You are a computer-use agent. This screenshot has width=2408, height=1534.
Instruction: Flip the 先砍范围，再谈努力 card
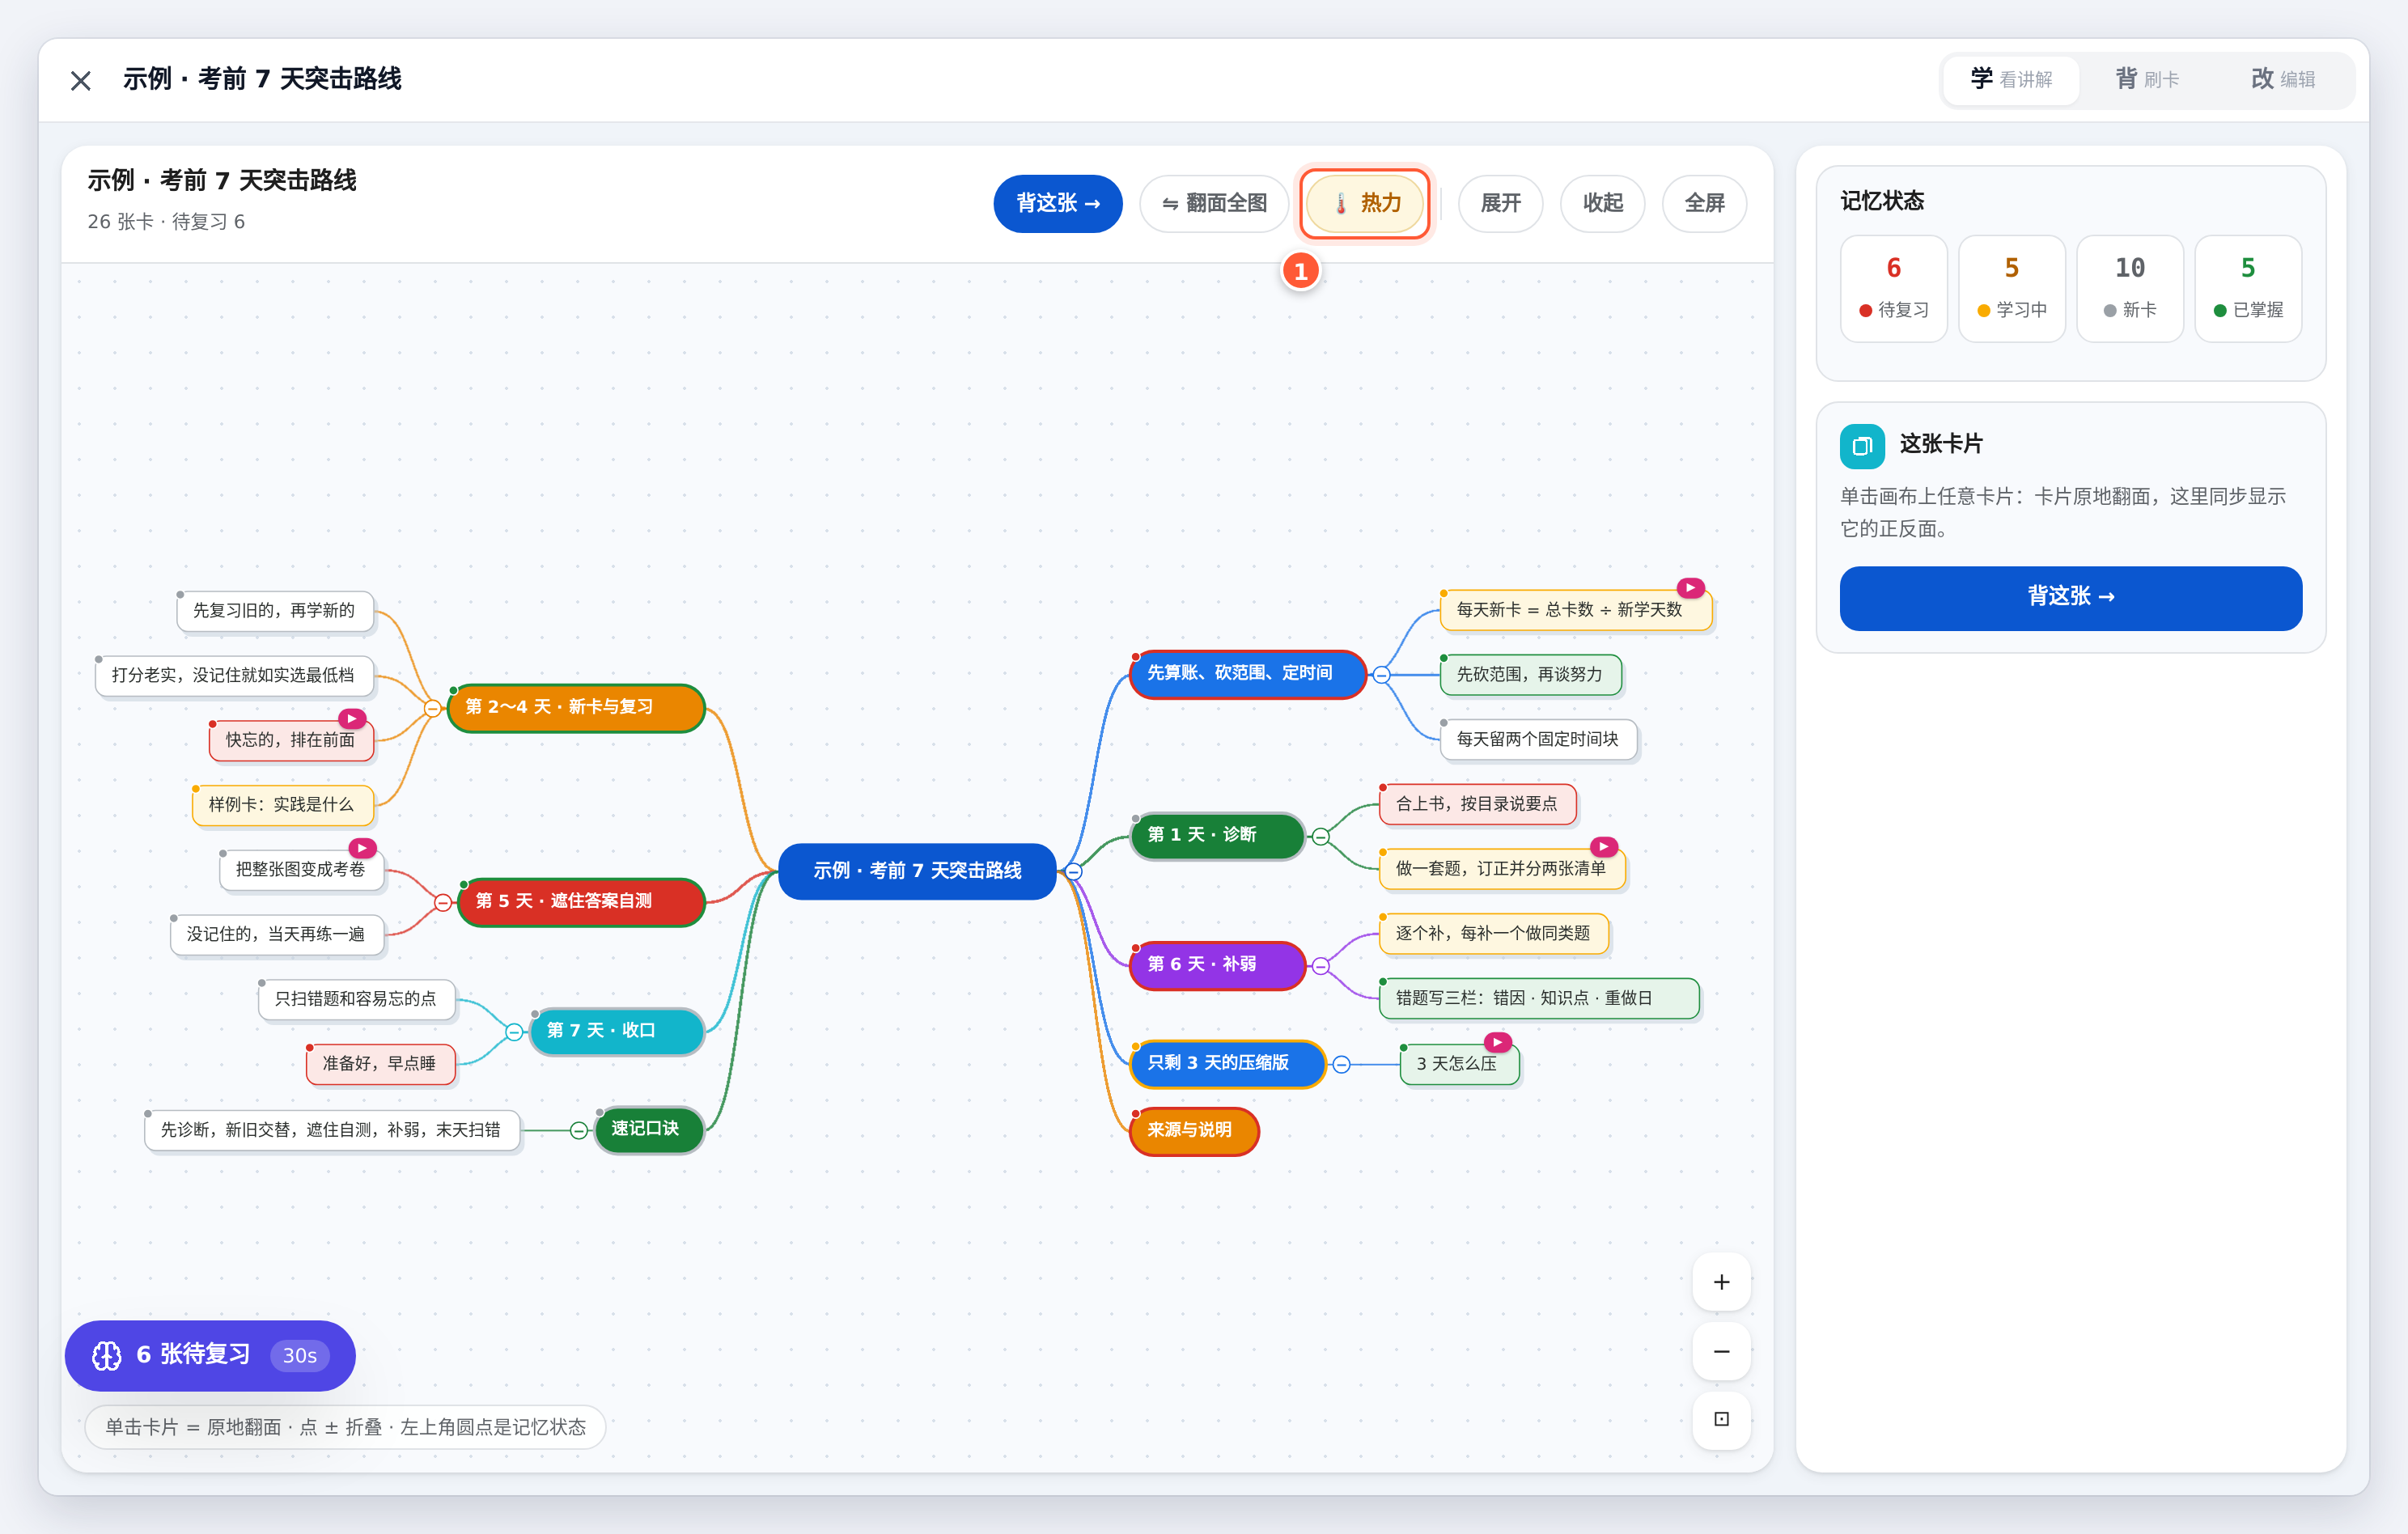pos(1530,675)
